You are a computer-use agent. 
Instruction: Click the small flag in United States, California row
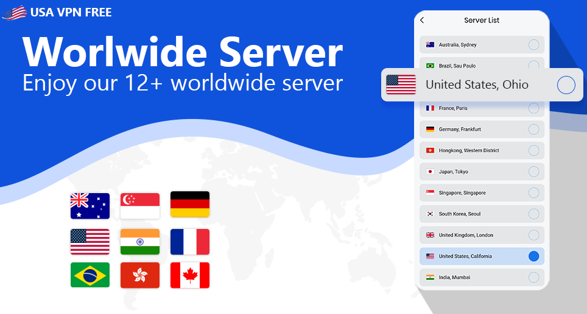coord(430,256)
